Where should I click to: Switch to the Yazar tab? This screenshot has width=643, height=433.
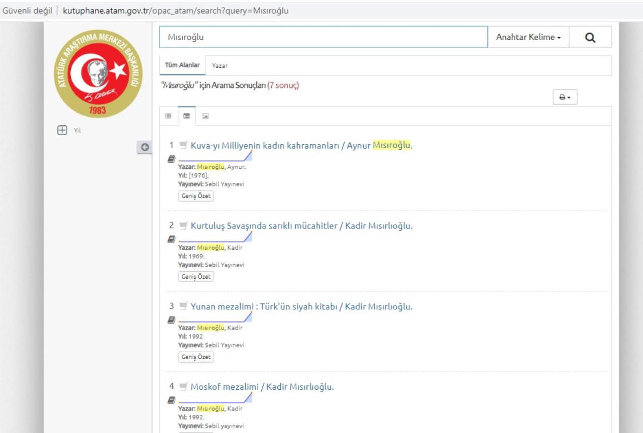220,66
